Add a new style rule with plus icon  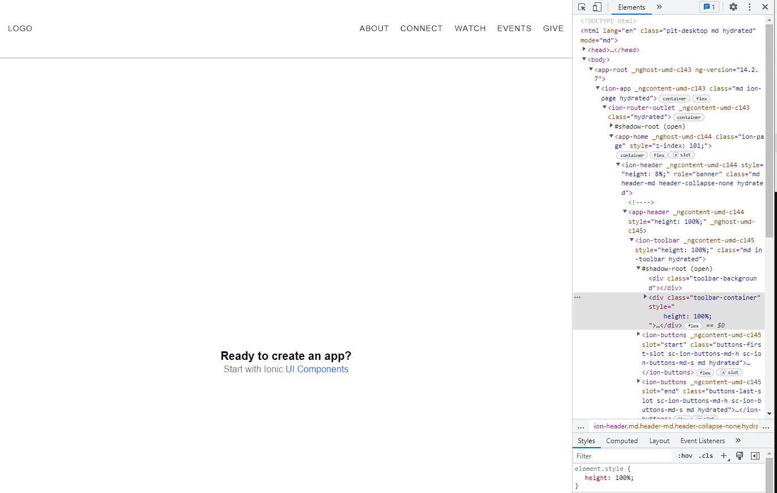click(x=724, y=456)
